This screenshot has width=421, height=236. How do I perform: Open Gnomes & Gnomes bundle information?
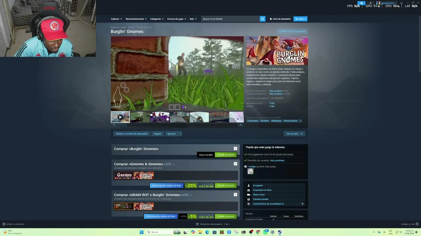coord(166,186)
